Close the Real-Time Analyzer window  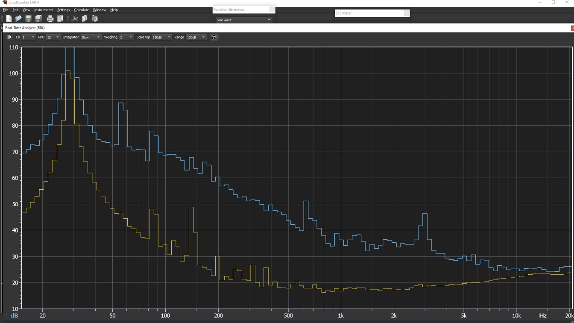click(572, 28)
